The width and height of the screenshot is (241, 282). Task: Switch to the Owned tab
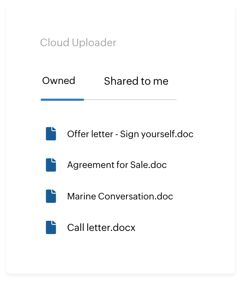pos(59,81)
